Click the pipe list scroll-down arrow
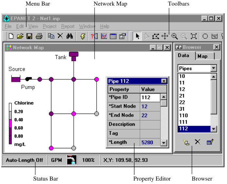Screen dimensions: 227x184 pos(214,129)
